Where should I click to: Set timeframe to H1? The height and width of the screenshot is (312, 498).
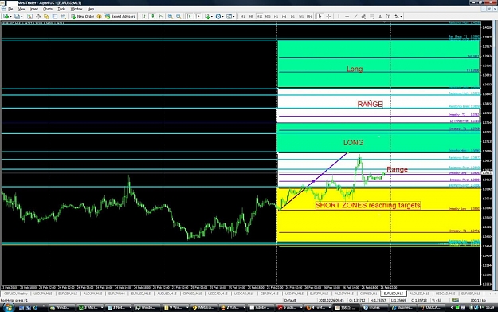276,16
